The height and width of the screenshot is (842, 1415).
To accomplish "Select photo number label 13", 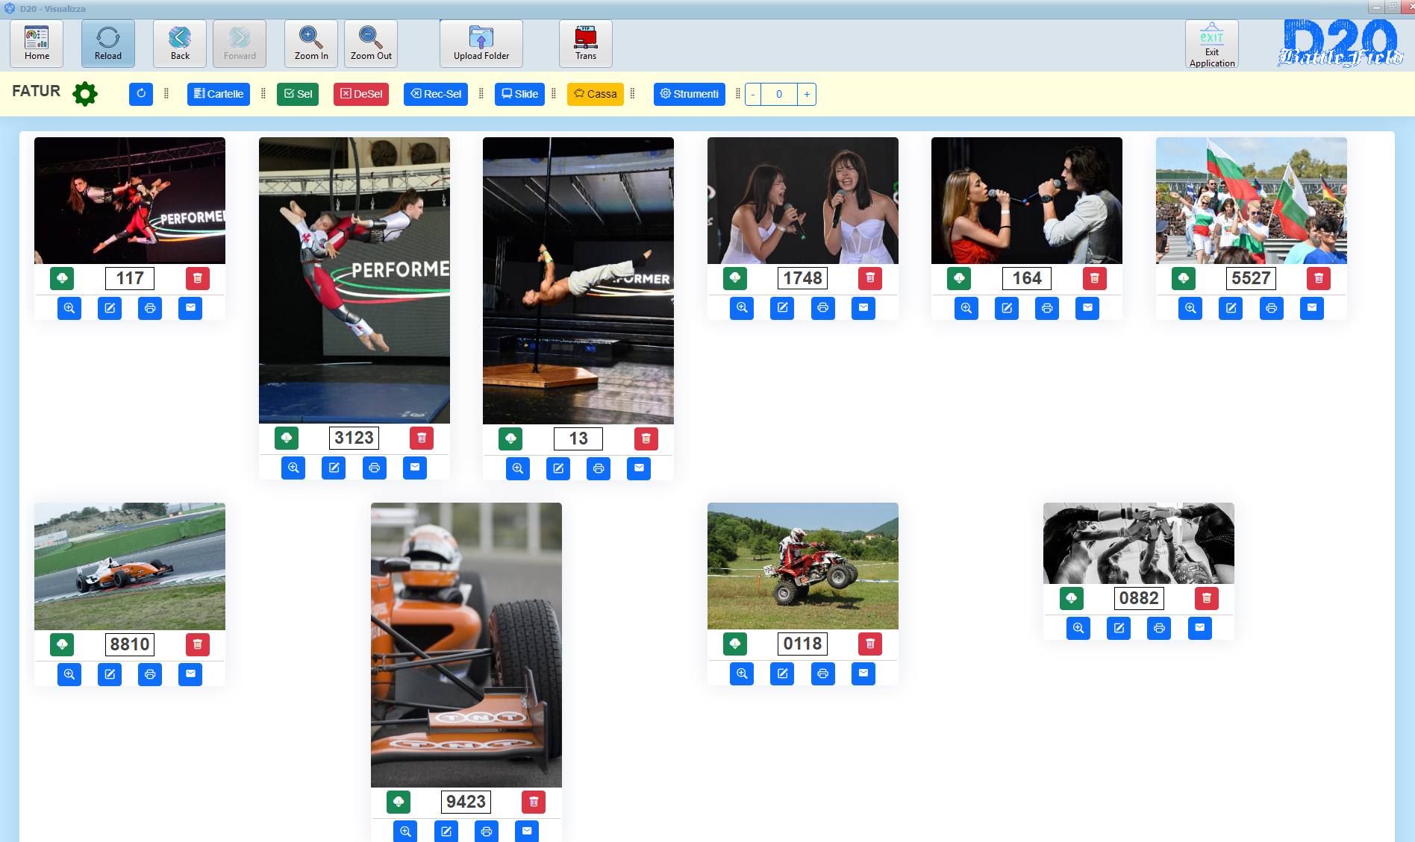I will [578, 439].
